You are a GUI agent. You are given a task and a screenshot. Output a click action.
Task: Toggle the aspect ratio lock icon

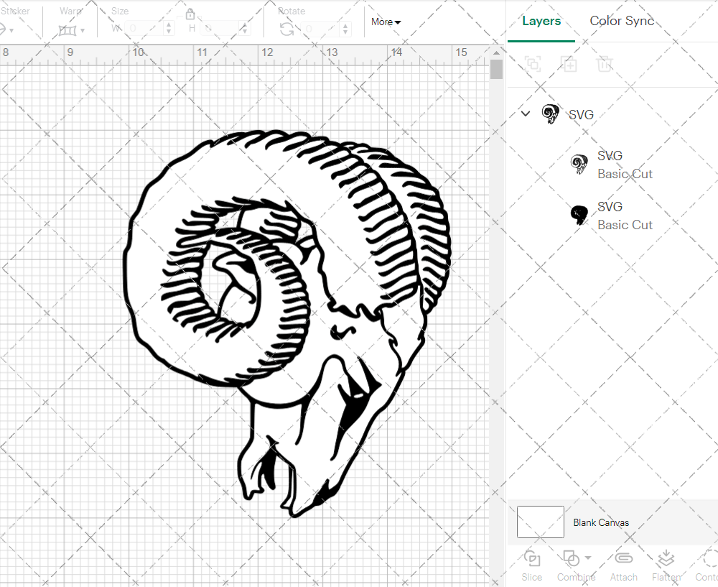pyautogui.click(x=190, y=14)
